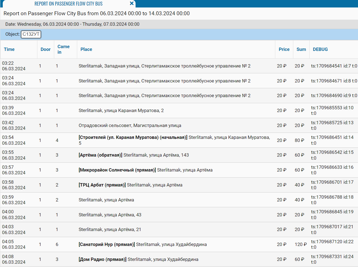The width and height of the screenshot is (358, 267).
Task: Close the Report on Passenger Flow tab
Action: tap(132, 4)
